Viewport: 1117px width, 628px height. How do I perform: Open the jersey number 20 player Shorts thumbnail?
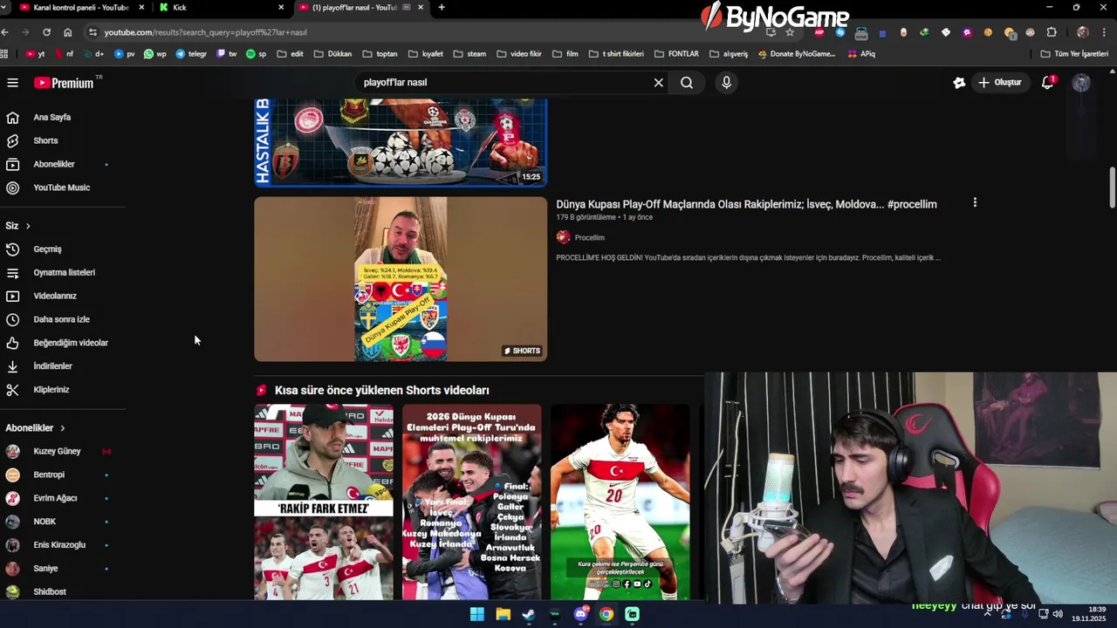point(620,502)
